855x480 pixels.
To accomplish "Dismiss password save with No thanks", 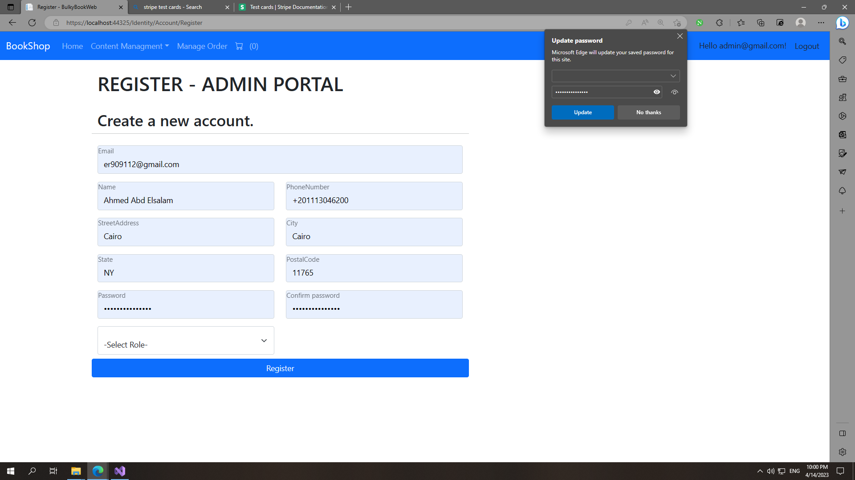I will coord(648,112).
